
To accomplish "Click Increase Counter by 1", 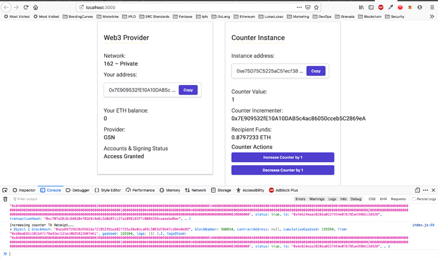I will 282,158.
